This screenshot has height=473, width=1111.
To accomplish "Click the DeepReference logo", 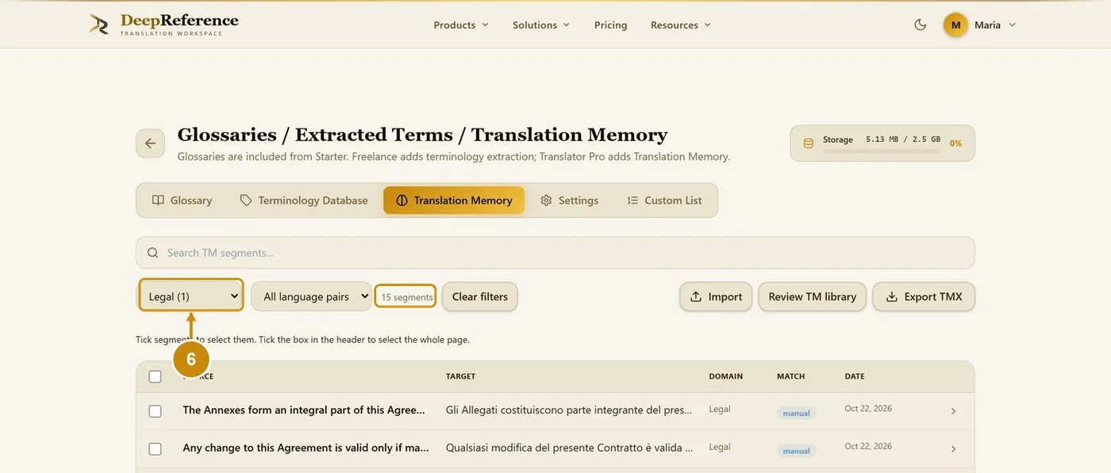I will tap(164, 25).
